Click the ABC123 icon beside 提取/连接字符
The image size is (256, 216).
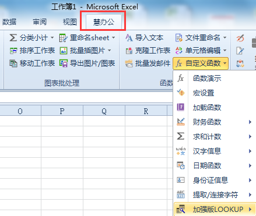pyautogui.click(x=181, y=194)
